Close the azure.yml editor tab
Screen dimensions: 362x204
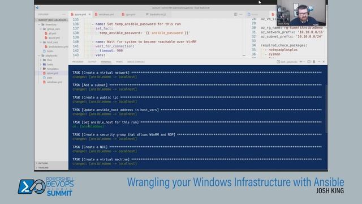[89, 14]
